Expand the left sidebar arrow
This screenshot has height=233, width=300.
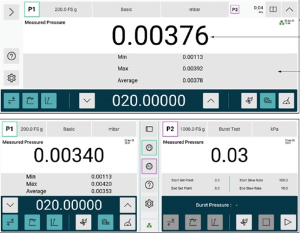[x=11, y=12]
